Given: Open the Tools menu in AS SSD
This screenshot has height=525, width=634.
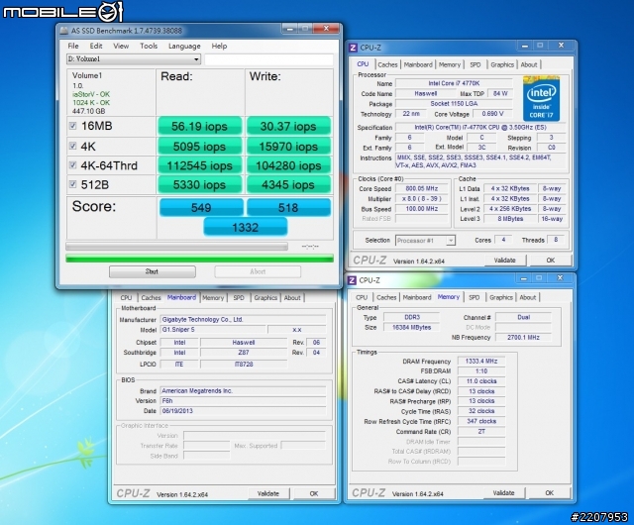Looking at the screenshot, I should tap(149, 46).
